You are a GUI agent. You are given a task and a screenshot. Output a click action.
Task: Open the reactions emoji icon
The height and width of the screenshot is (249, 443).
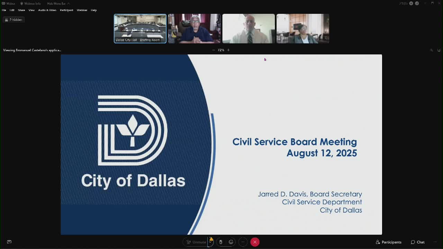point(231,242)
